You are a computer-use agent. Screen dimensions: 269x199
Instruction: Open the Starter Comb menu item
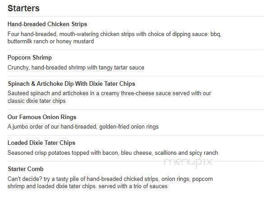click(x=26, y=169)
